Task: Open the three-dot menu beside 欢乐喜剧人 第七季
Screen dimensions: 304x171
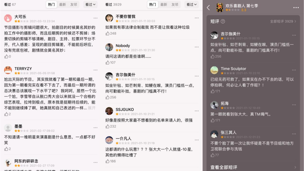Action: coord(296,8)
